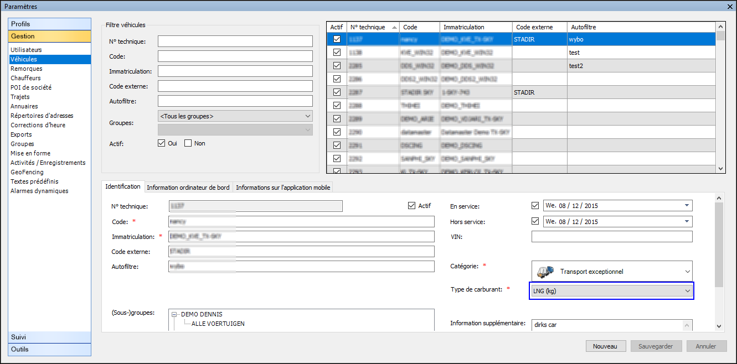The image size is (737, 364).
Task: Collapse the DEMO DENNIS tree node
Action: click(174, 314)
